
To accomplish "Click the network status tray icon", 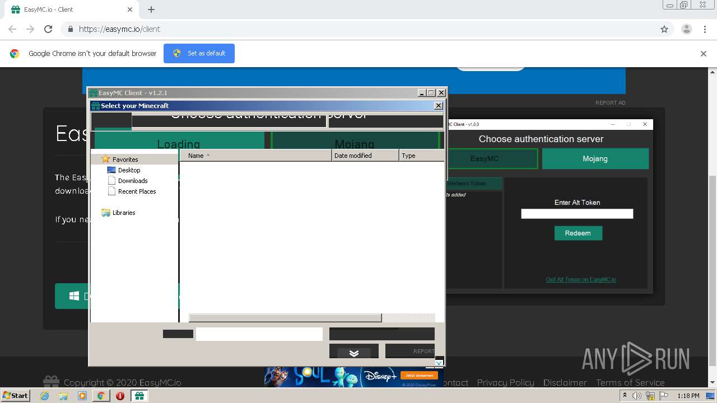I will (650, 396).
